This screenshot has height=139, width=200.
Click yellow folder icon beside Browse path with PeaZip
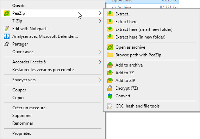pyautogui.click(x=110, y=55)
